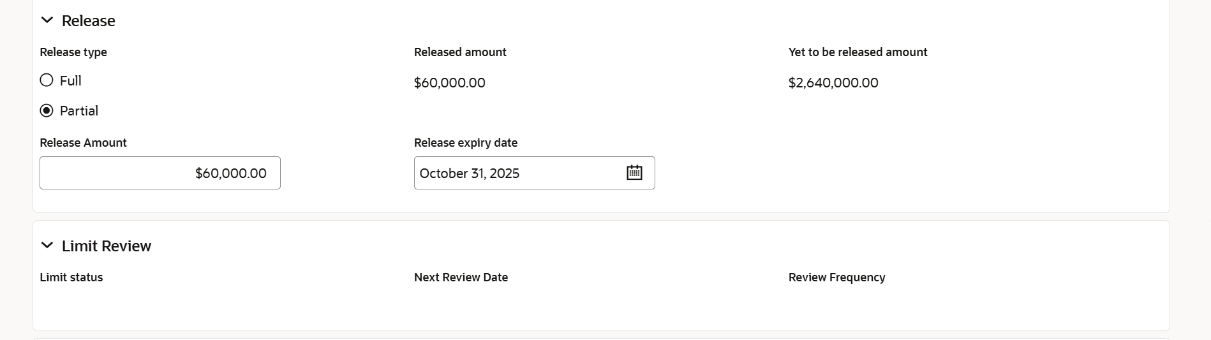The width and height of the screenshot is (1211, 340).
Task: Click the Release Amount field label
Action: (x=84, y=143)
